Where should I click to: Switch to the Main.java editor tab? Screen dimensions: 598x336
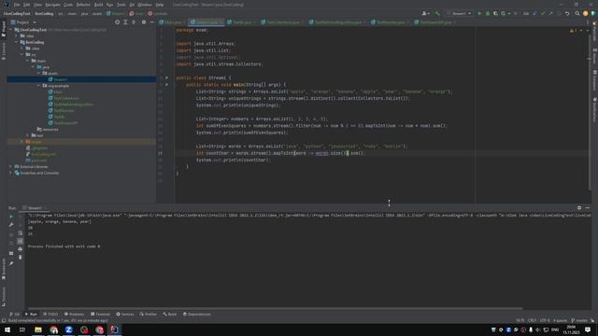(x=172, y=22)
